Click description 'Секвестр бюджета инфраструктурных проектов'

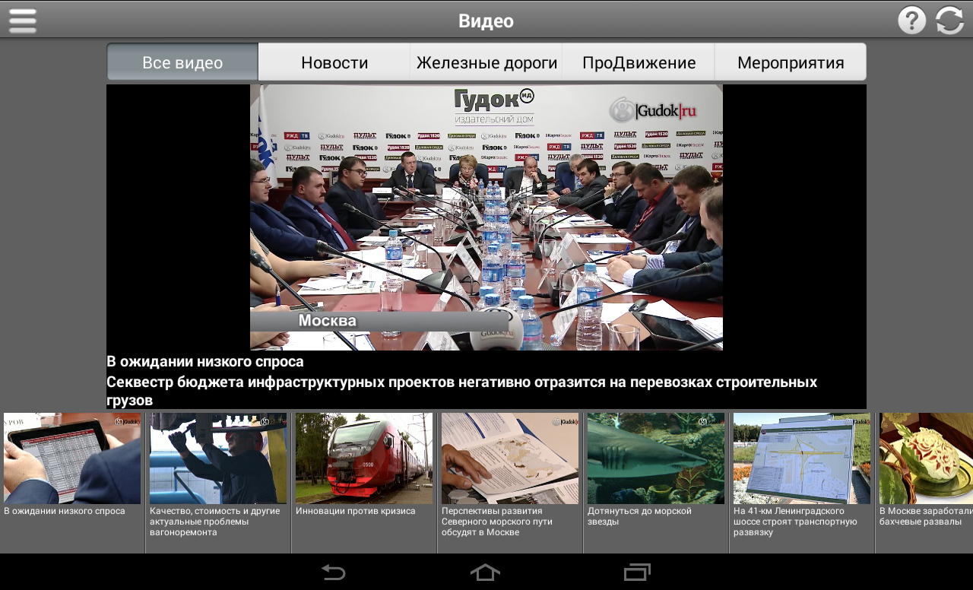click(461, 391)
